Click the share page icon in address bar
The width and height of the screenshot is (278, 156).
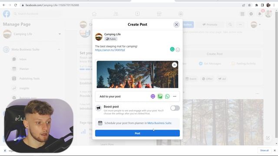tap(243, 5)
